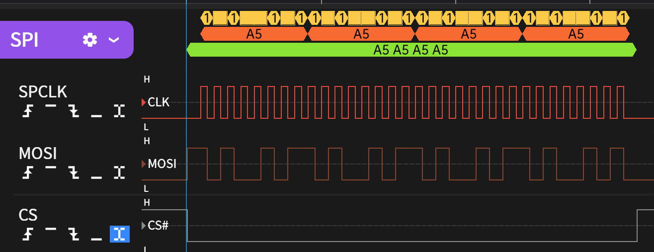Image resolution: width=654 pixels, height=252 pixels.
Task: Expand the SPI decoder chevron menu
Action: [x=114, y=40]
